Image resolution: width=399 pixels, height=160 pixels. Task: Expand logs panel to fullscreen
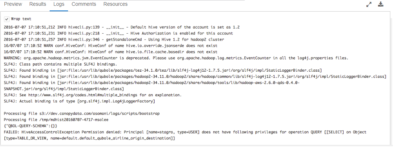[369, 4]
